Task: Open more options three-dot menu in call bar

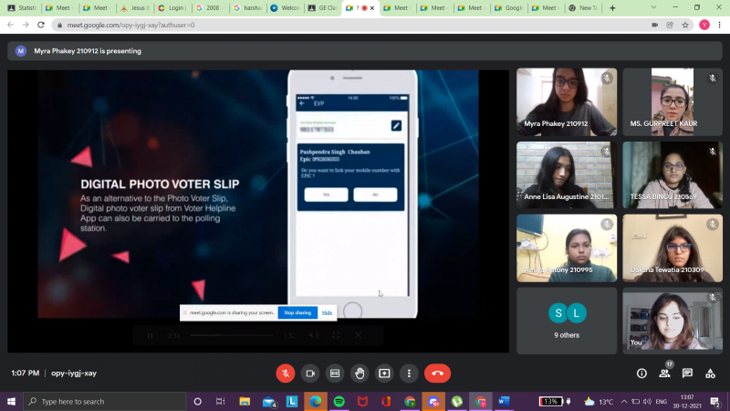Action: 409,374
